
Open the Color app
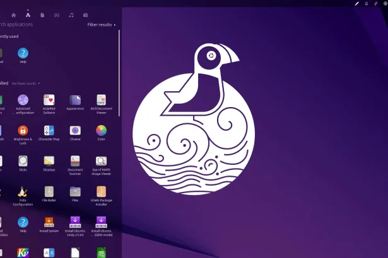[x=101, y=131]
